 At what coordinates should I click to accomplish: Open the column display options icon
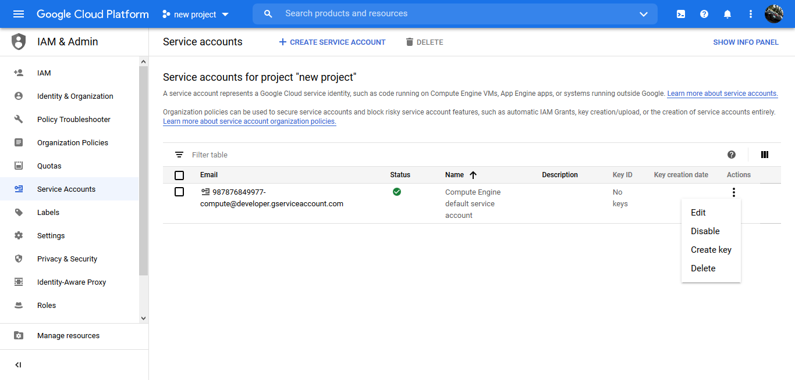click(x=765, y=155)
